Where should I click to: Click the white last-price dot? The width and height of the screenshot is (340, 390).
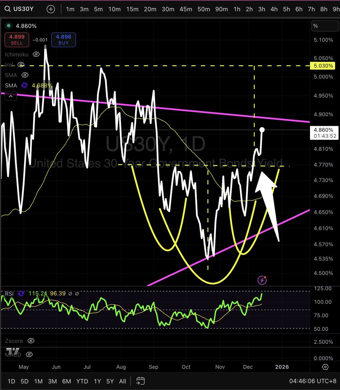click(262, 130)
